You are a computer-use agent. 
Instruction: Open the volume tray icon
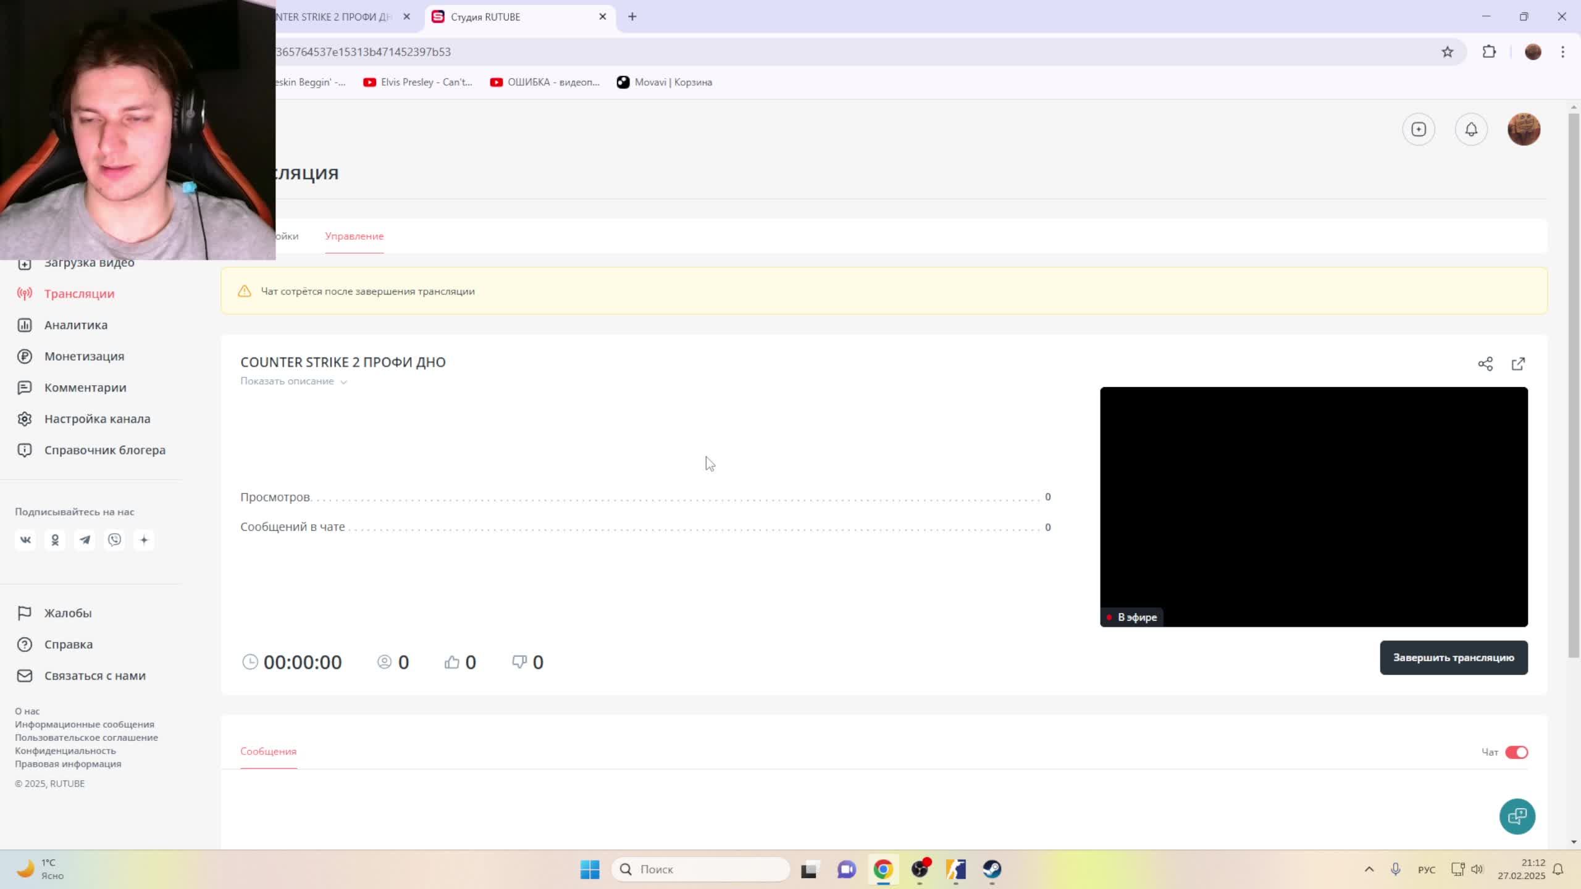pyautogui.click(x=1477, y=869)
